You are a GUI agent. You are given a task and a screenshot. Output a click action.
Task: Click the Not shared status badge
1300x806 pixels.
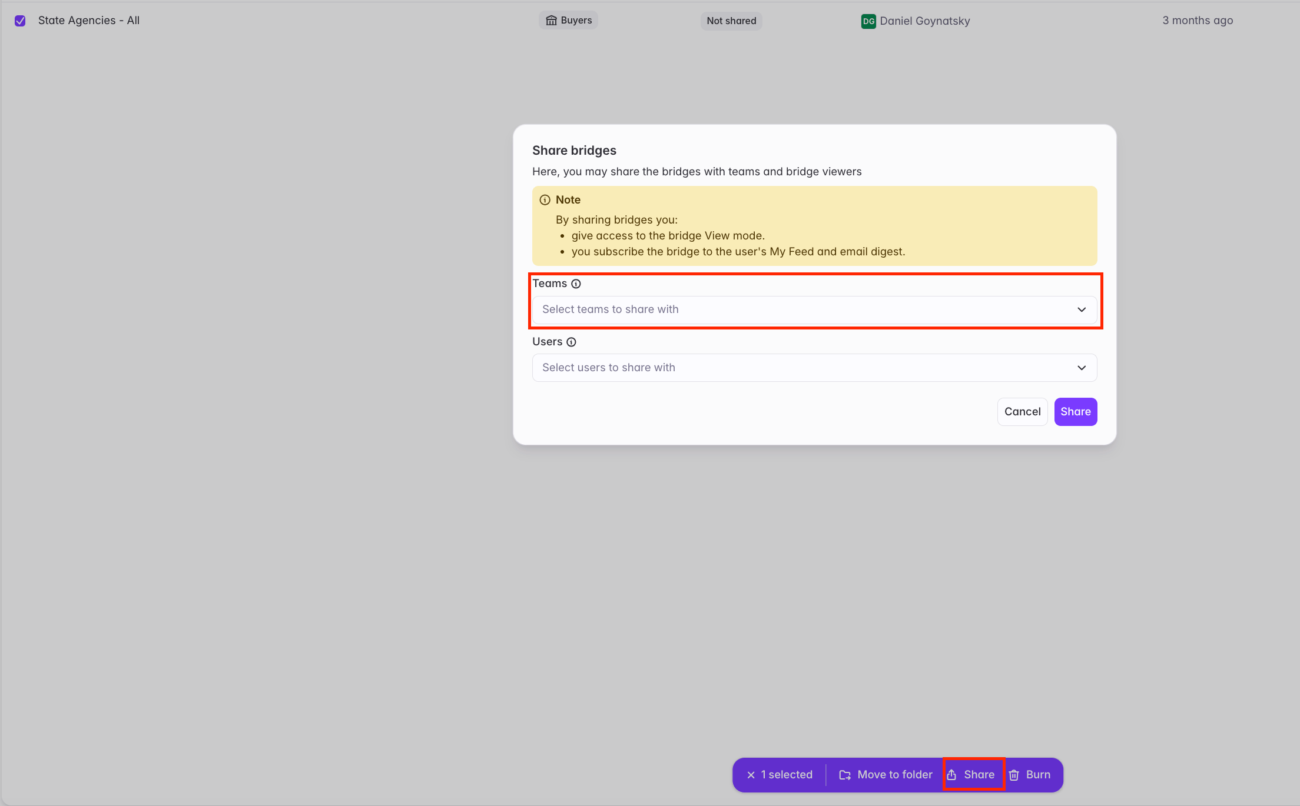pyautogui.click(x=731, y=21)
